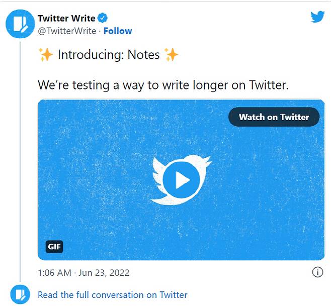331x307 pixels.
Task: Open the tweet info icon
Action: pos(317,272)
